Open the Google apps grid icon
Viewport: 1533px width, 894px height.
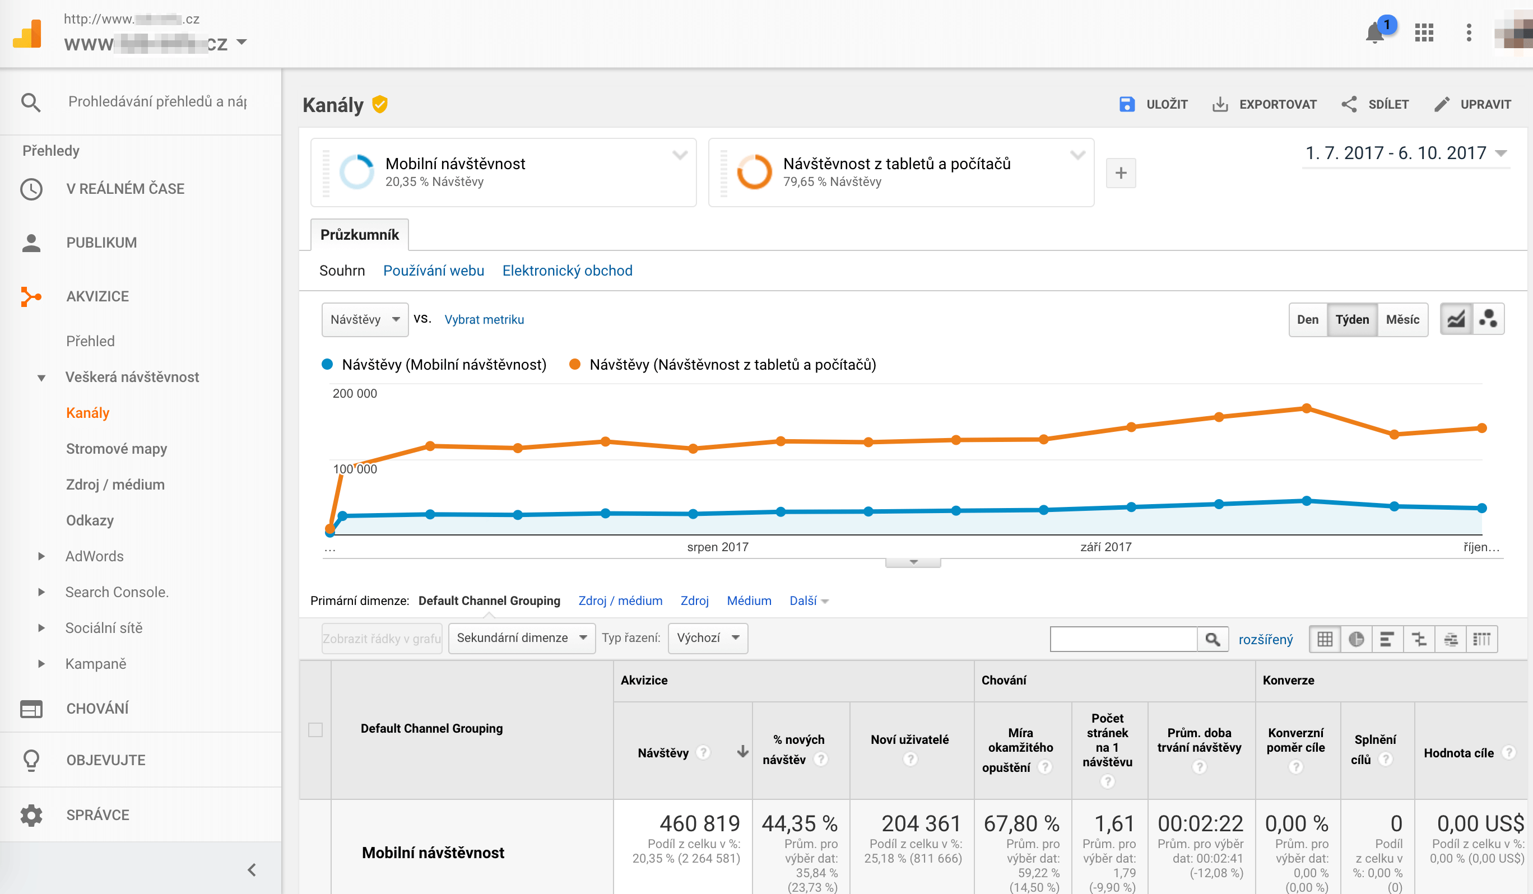pyautogui.click(x=1424, y=33)
